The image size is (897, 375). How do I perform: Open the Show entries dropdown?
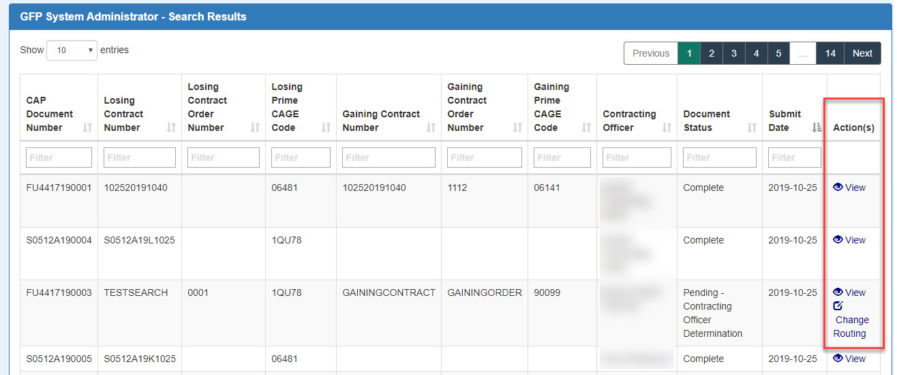click(x=72, y=50)
